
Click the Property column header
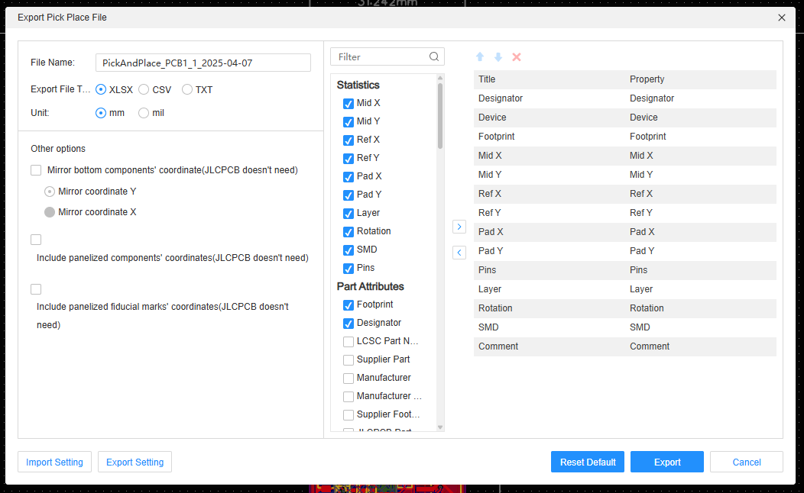click(647, 79)
